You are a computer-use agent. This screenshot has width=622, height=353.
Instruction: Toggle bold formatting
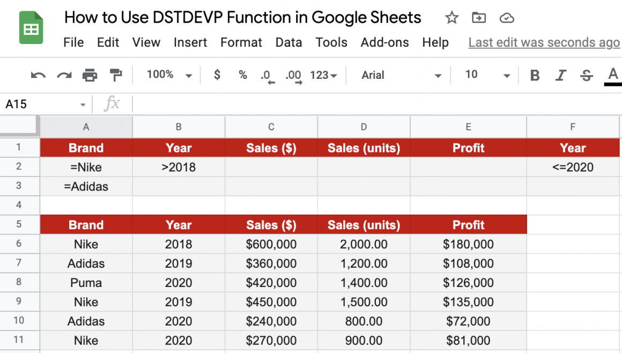534,75
